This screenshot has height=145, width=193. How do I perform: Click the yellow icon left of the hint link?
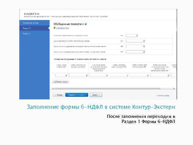pyautogui.click(x=54, y=28)
